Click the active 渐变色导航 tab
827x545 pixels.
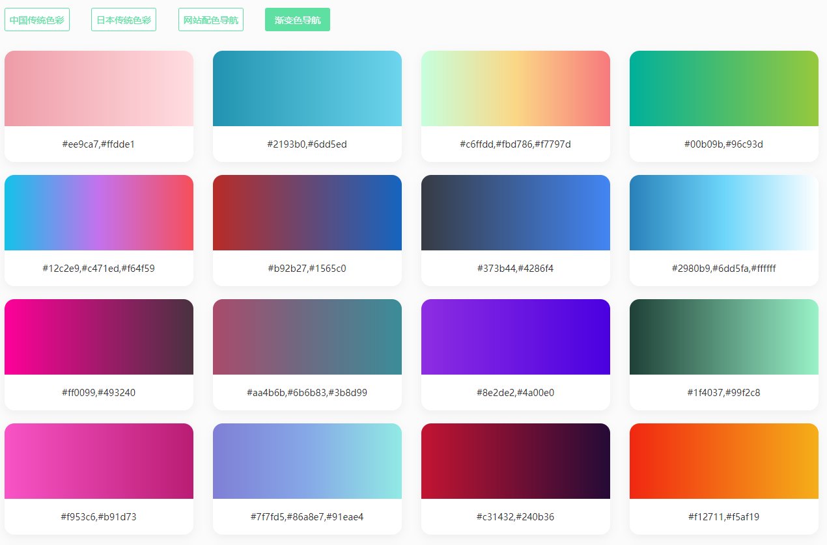point(298,20)
